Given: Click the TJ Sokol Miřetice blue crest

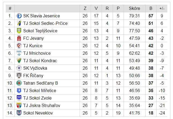Looking at the screenshot, I should tap(19, 90).
